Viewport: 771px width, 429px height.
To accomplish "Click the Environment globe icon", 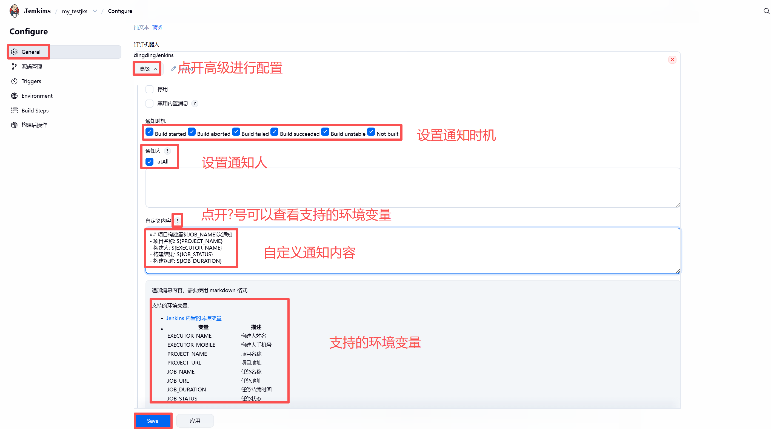I will pos(14,96).
